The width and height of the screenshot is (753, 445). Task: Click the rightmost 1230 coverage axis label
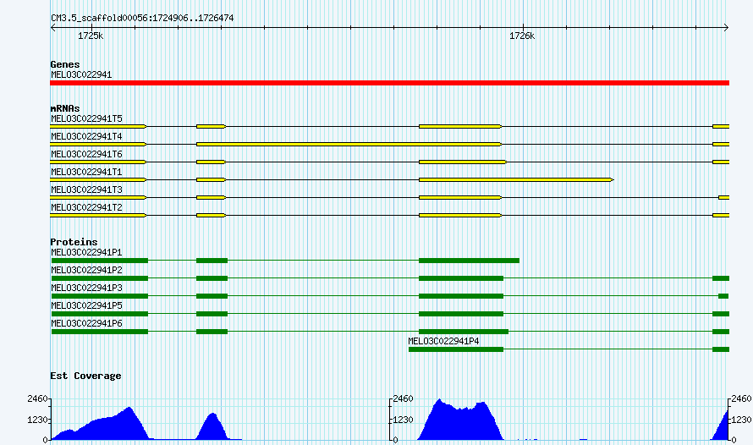point(742,420)
